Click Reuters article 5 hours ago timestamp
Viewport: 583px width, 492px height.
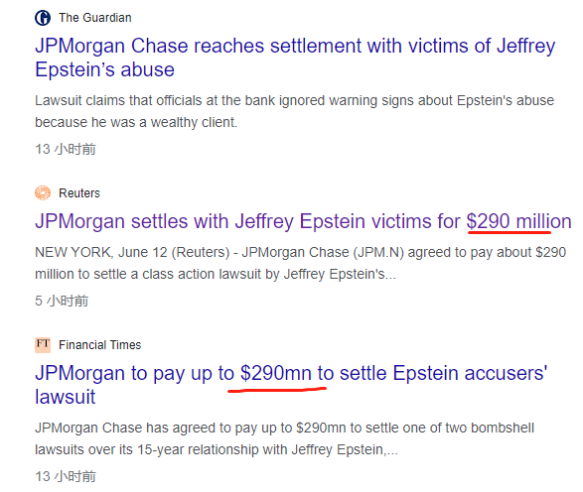tap(62, 301)
